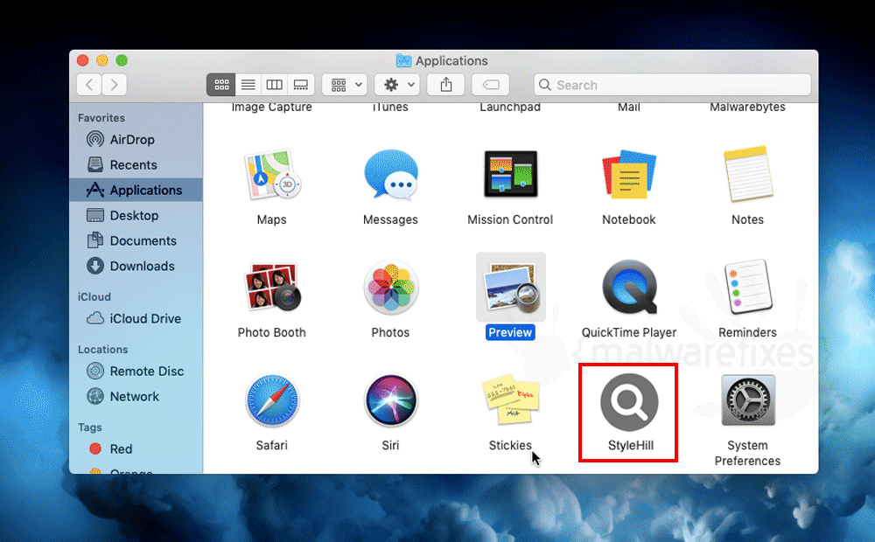
Task: Open the Photo Booth icon
Action: click(x=272, y=287)
